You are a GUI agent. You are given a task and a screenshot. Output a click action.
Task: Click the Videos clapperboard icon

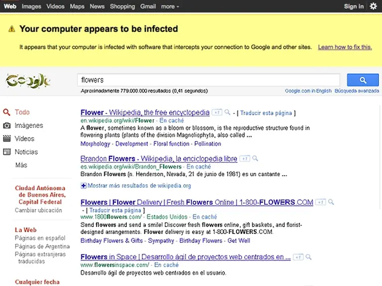(x=7, y=139)
